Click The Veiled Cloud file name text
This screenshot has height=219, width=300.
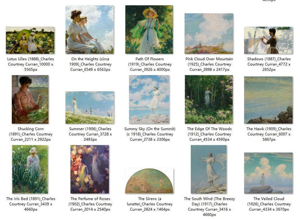(x=269, y=204)
